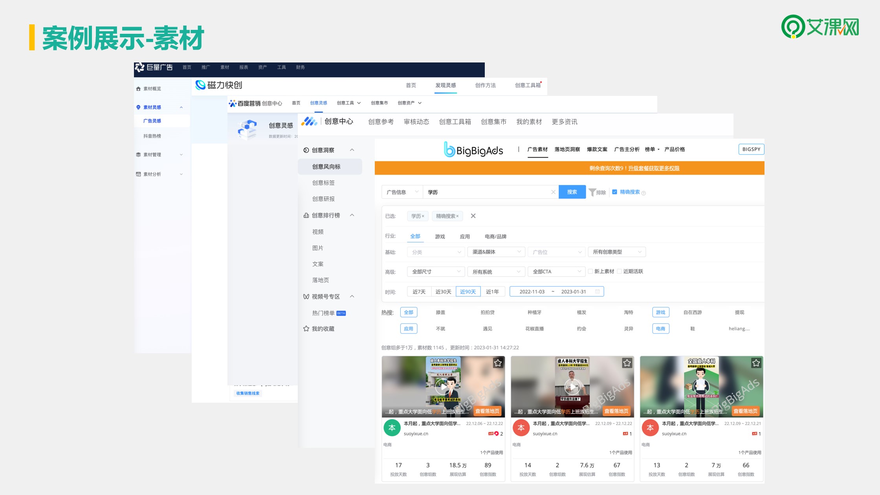880x495 pixels.
Task: Play the second ad video
Action: (572, 387)
